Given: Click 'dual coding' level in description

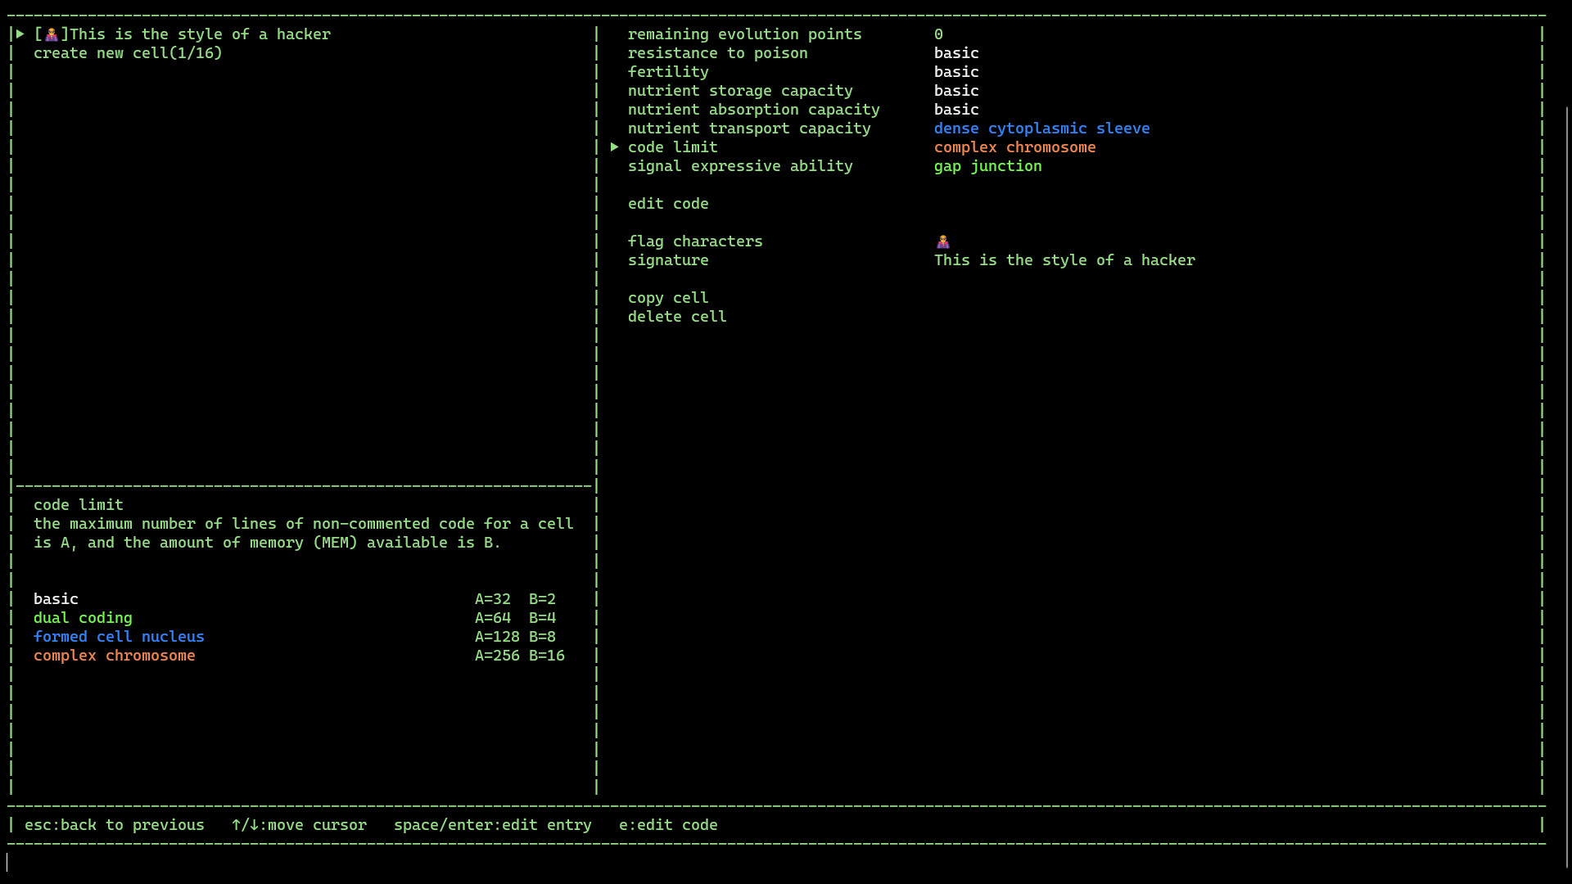Looking at the screenshot, I should click(83, 618).
